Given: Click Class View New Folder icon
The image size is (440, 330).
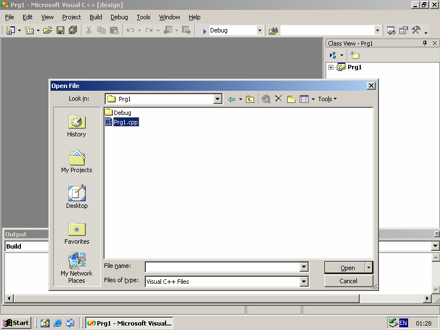Looking at the screenshot, I should pyautogui.click(x=355, y=56).
